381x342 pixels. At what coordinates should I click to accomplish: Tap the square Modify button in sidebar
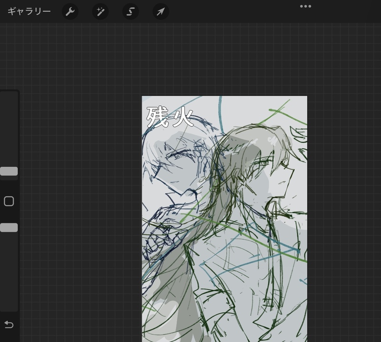coord(9,201)
